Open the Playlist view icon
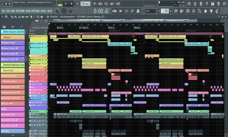Screen dimensions: 228x137 176,11
